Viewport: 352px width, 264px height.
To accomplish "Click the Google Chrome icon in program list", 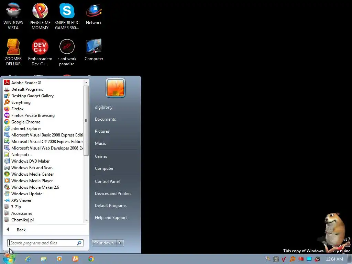I will point(7,122).
